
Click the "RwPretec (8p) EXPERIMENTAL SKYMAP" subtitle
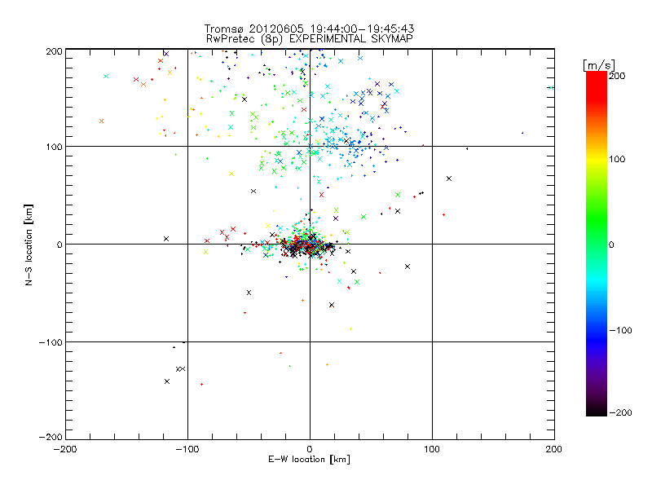click(310, 38)
